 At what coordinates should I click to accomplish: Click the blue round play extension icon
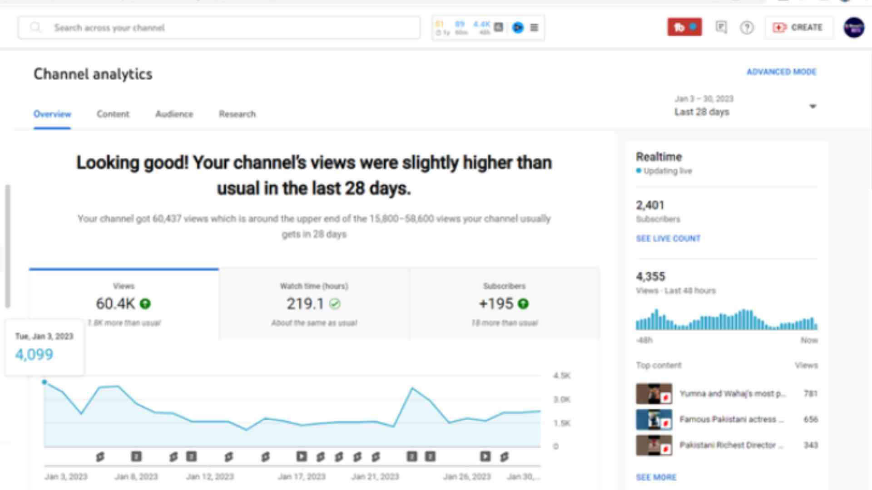point(518,28)
